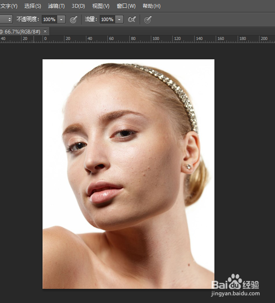The height and width of the screenshot is (303, 275).
Task: Open the 视图(V) view menu
Action: pyautogui.click(x=101, y=6)
